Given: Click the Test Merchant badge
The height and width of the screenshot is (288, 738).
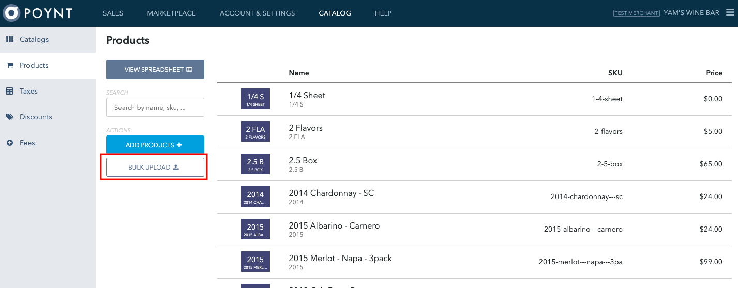Looking at the screenshot, I should click(x=637, y=13).
